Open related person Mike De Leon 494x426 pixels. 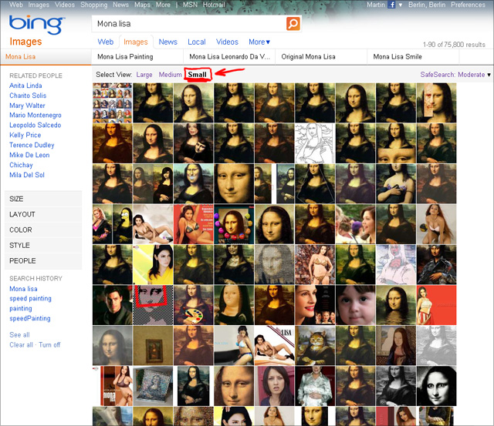point(29,155)
